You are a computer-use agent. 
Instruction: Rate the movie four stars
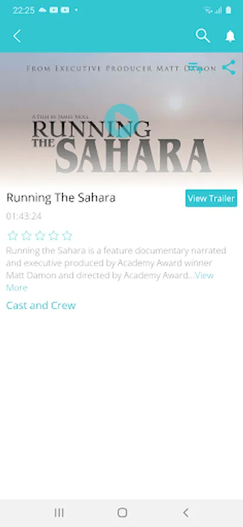54,235
